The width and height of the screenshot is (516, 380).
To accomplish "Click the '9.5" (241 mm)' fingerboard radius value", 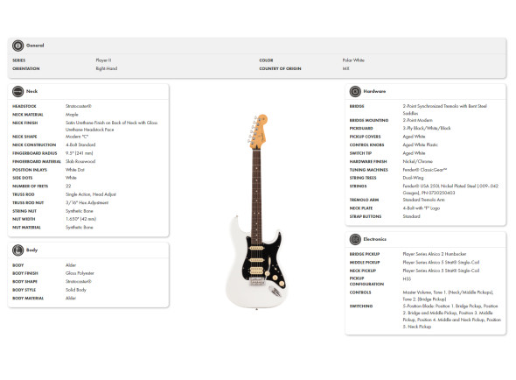I will pos(79,153).
